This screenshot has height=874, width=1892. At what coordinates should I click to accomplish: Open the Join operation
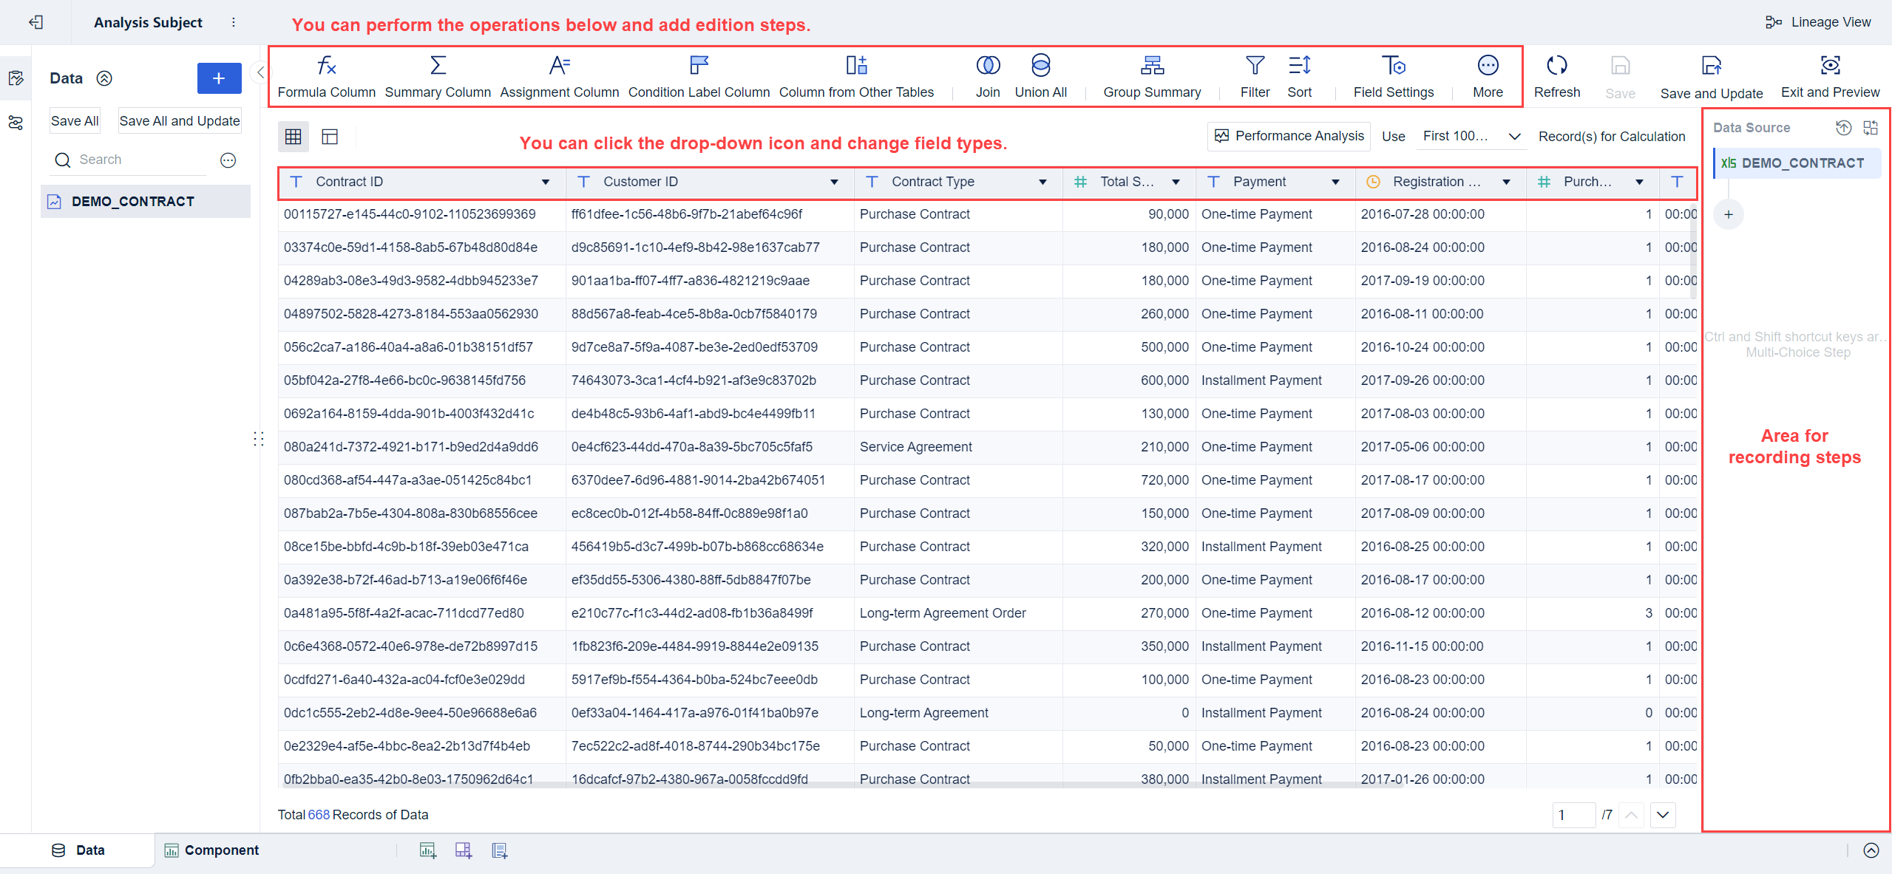987,75
